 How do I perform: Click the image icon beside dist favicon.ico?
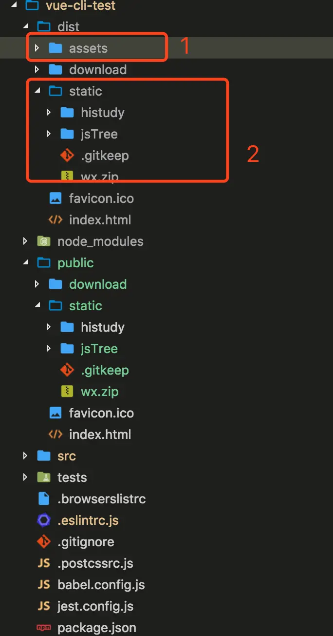click(x=55, y=199)
